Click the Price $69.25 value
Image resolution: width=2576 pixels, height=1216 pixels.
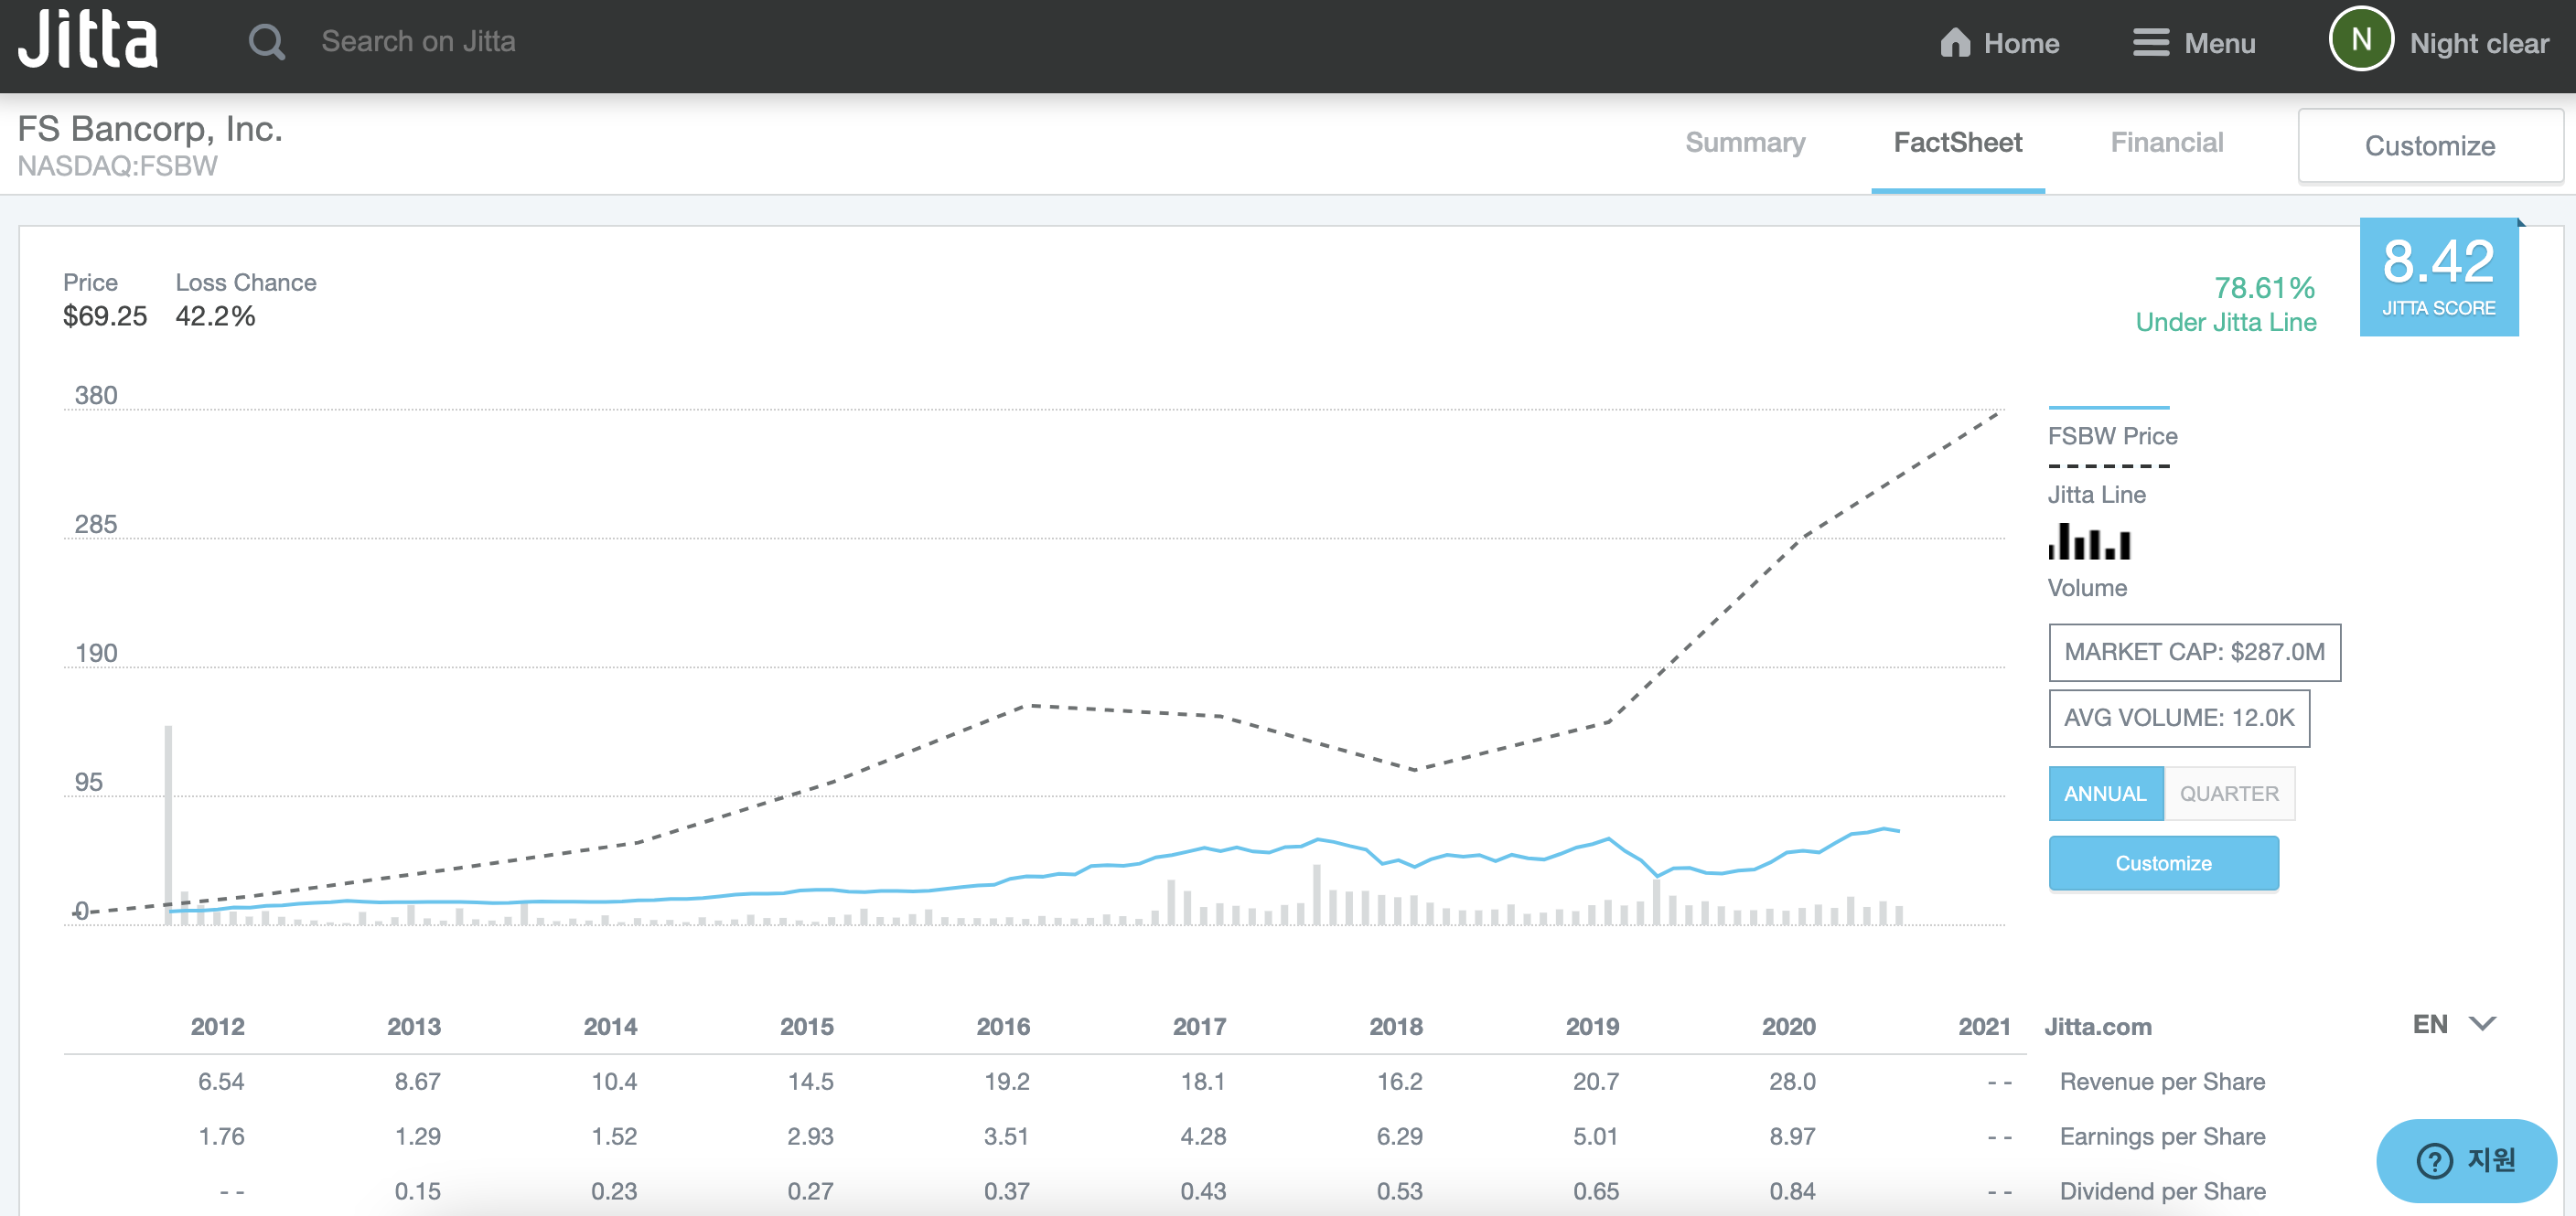click(x=104, y=316)
